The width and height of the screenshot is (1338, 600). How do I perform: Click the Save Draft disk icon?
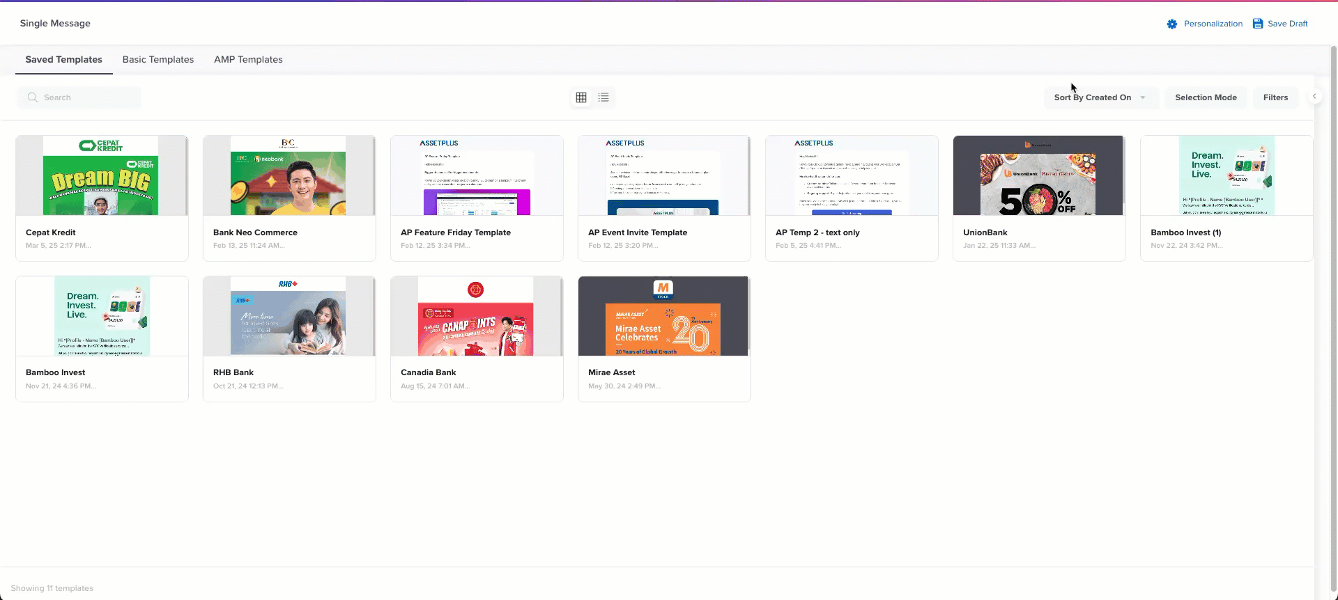coord(1258,24)
